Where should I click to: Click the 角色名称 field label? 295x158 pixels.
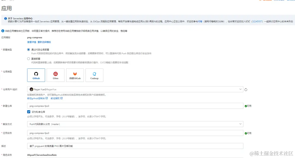(7, 155)
